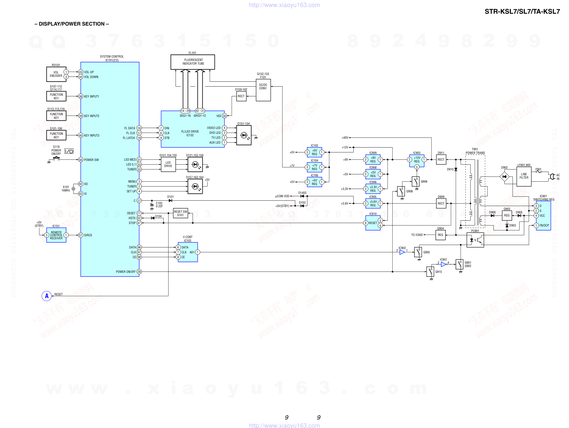Click the S118 power on/off symbol icon

(69, 151)
